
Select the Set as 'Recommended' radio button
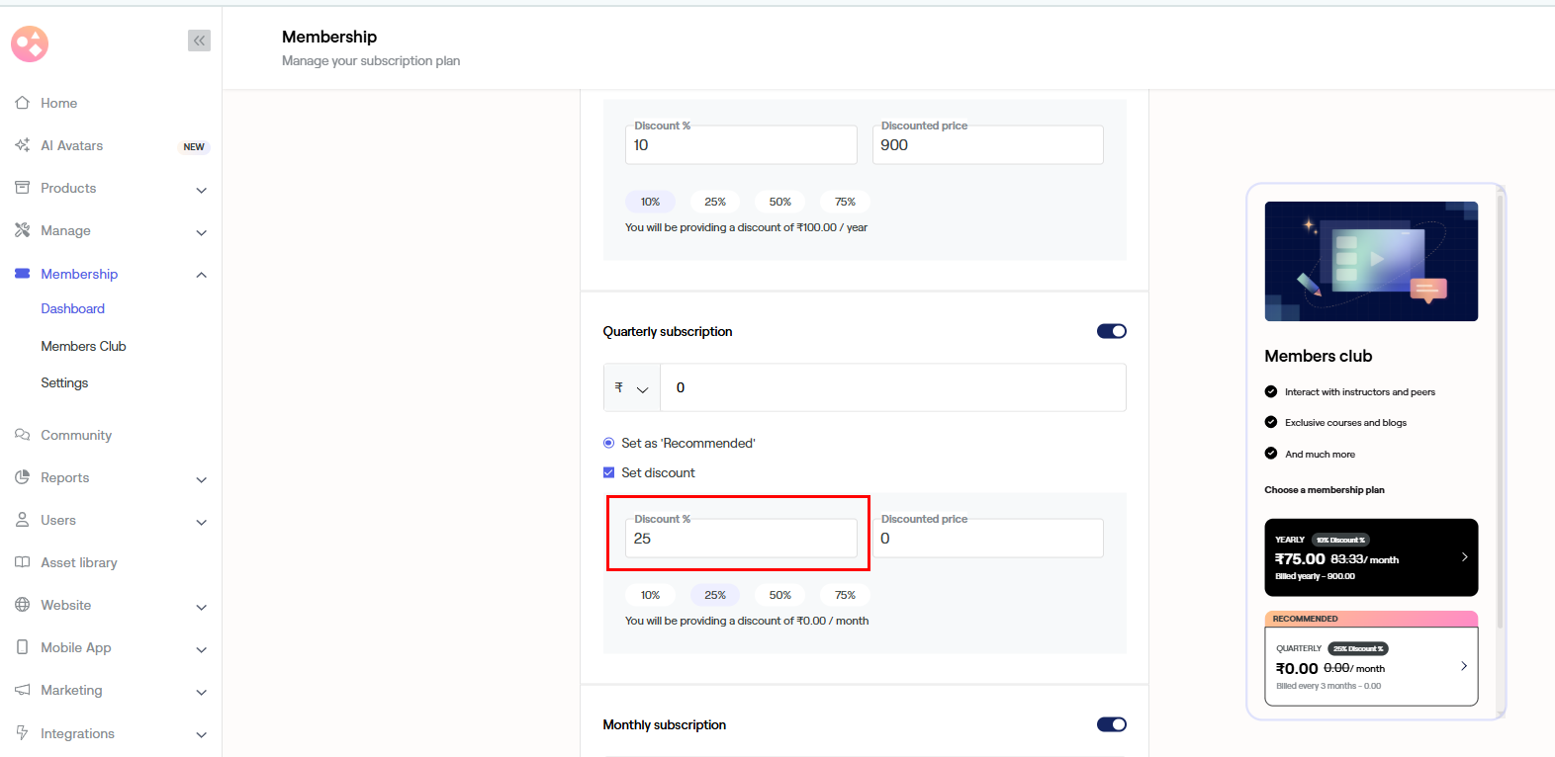tap(609, 443)
